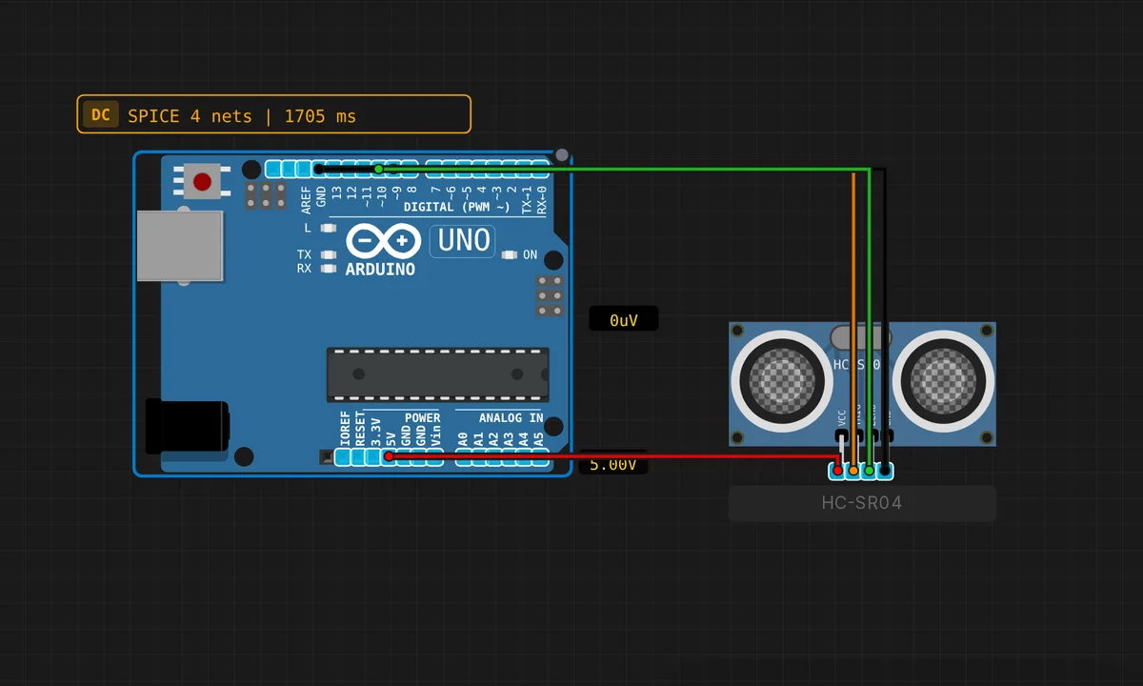Click the 0uV voltage probe label

tap(624, 320)
